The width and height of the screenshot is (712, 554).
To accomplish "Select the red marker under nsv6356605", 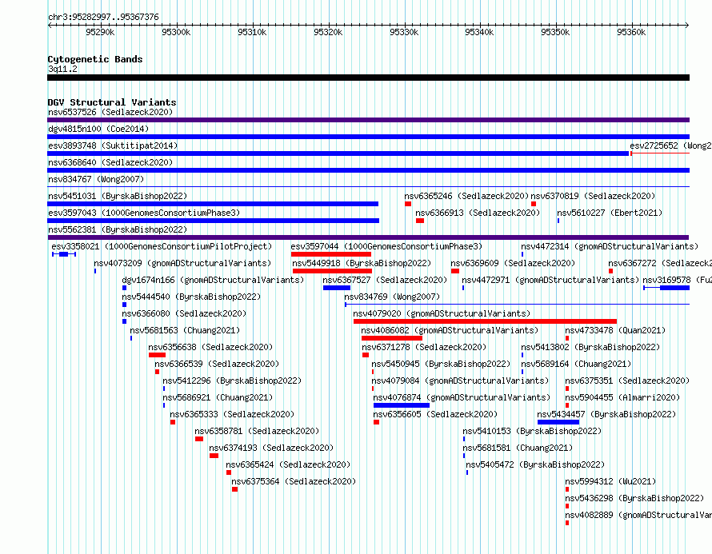I will click(x=377, y=422).
